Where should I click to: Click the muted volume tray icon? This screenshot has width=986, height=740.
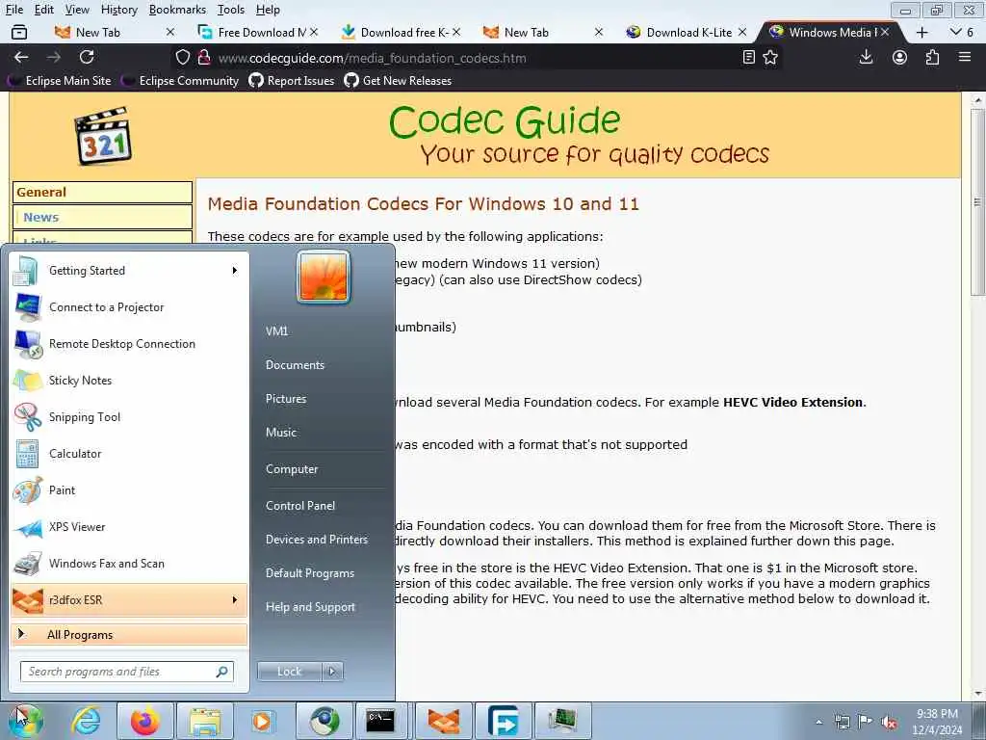[889, 723]
